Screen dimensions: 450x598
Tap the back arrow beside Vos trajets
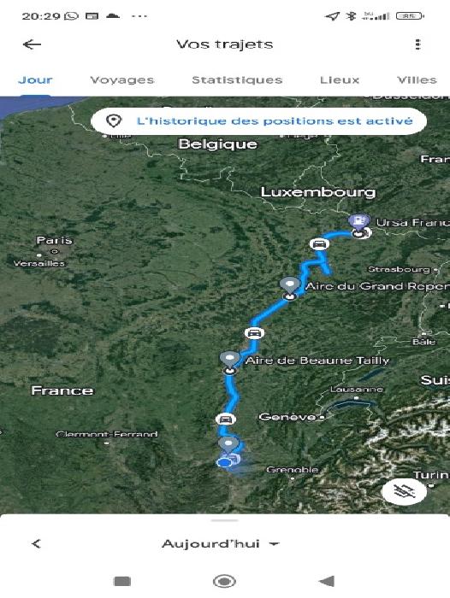tap(32, 44)
